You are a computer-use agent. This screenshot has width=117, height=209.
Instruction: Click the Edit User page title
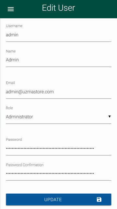[x=58, y=8]
